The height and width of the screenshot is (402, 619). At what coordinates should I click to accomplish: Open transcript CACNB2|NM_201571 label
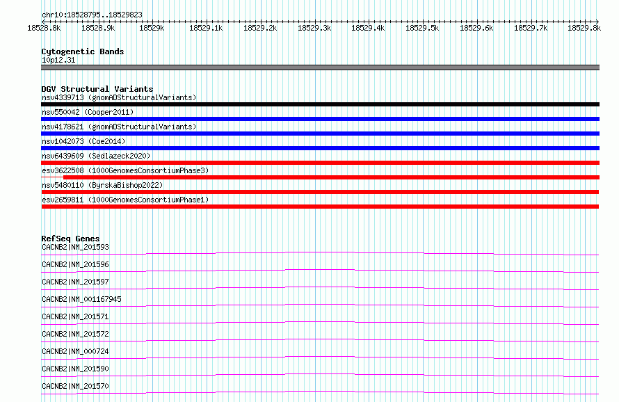pyautogui.click(x=75, y=316)
